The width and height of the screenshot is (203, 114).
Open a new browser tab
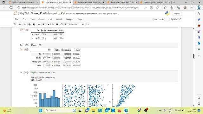pos(174,2)
